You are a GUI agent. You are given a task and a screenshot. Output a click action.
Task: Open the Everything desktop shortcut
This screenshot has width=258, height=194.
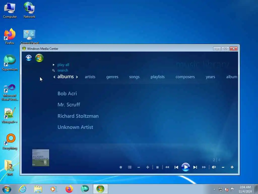tap(10, 141)
